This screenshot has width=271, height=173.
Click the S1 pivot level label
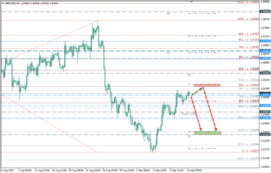click(190, 136)
